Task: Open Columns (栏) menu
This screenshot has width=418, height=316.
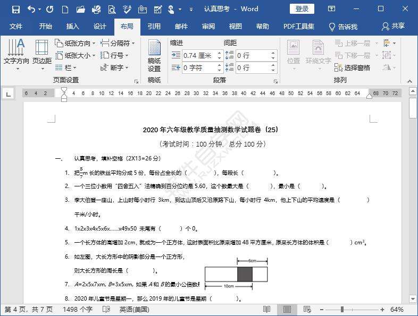Action: 66,67
